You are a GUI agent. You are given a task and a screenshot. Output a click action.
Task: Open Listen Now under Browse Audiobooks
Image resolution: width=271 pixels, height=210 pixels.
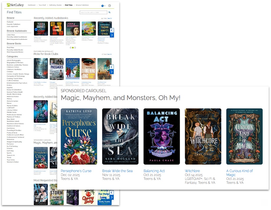point(11,35)
